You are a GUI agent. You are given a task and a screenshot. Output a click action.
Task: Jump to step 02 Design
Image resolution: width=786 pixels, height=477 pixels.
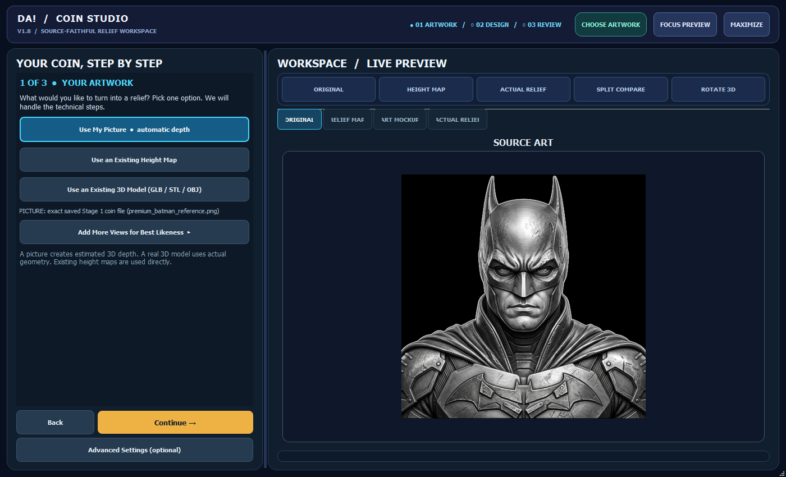click(x=490, y=25)
